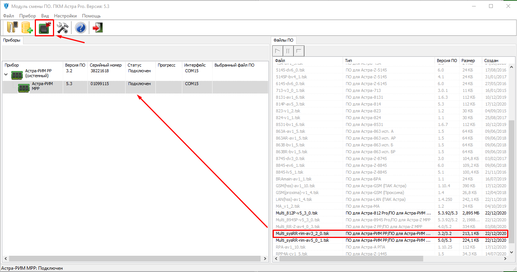This screenshot has height=272, width=517.
Task: Exit program using the door icon
Action: tap(98, 28)
